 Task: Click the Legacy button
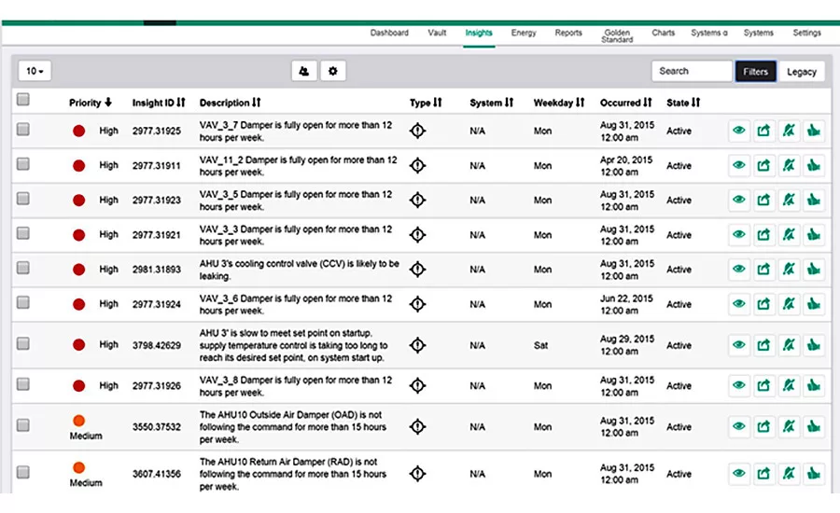[802, 71]
